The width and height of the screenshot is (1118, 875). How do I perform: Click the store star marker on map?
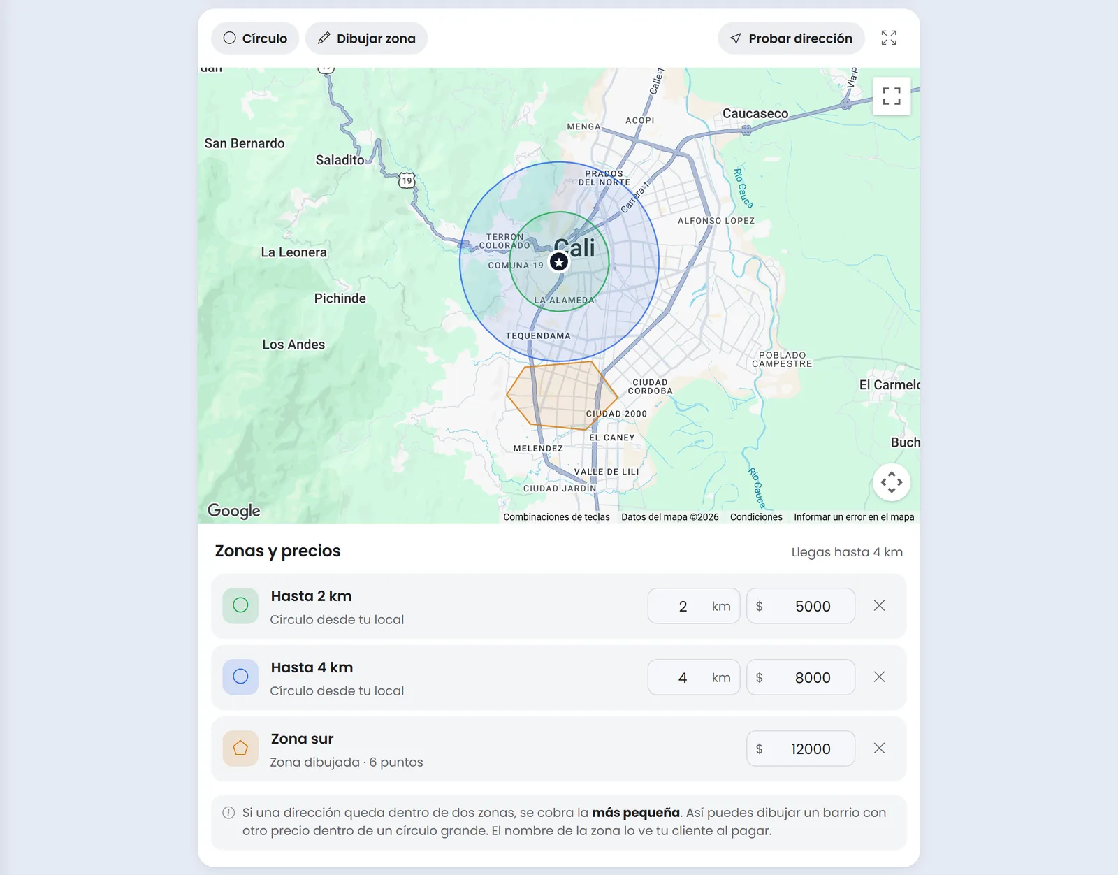coord(559,262)
